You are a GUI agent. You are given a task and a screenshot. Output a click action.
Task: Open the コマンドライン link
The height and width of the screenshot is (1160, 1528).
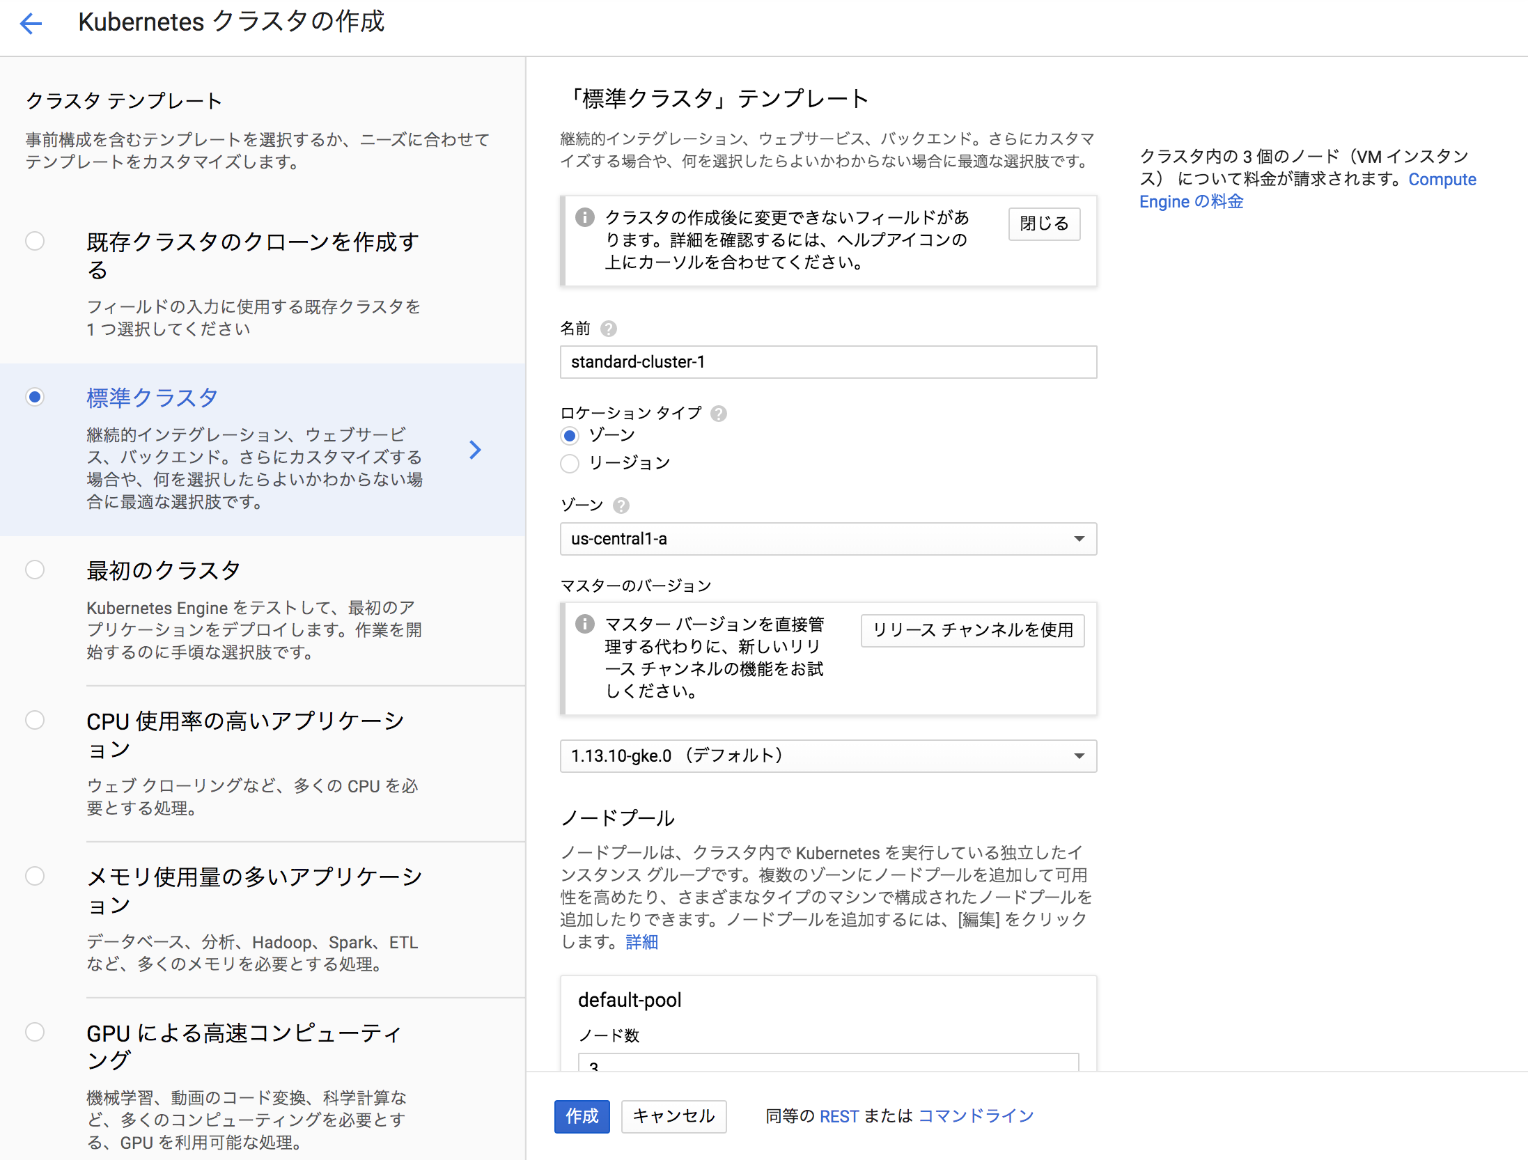point(976,1117)
